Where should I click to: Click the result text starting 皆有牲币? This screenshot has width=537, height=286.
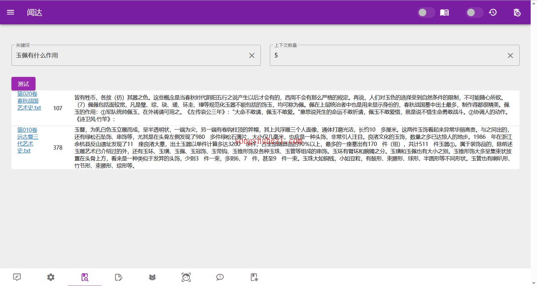(x=292, y=108)
